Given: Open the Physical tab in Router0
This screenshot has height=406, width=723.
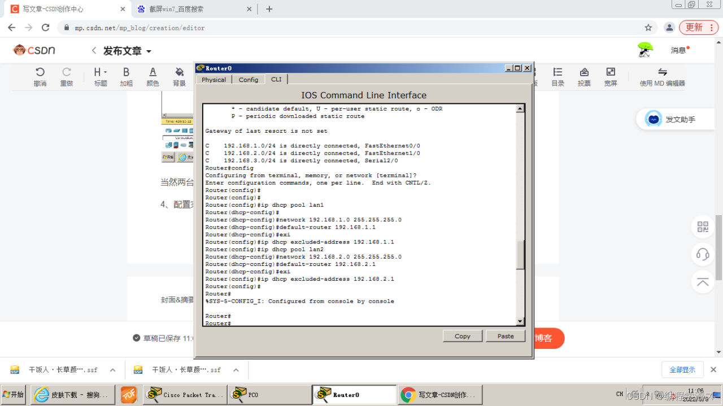Looking at the screenshot, I should tap(214, 80).
